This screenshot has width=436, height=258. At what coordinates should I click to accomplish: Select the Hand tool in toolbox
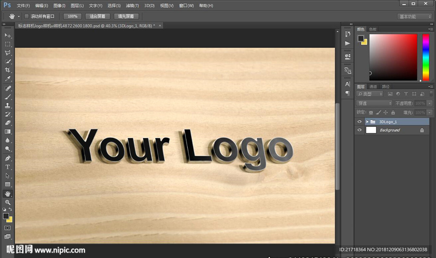[8, 193]
